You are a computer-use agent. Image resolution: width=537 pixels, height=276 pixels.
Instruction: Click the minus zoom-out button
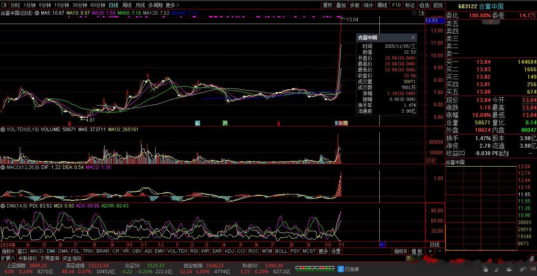coord(440,251)
